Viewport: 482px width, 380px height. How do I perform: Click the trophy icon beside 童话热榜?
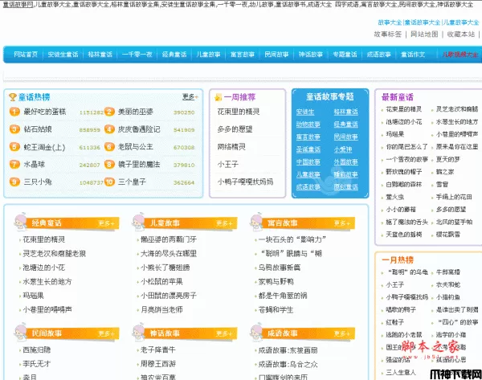(13, 96)
